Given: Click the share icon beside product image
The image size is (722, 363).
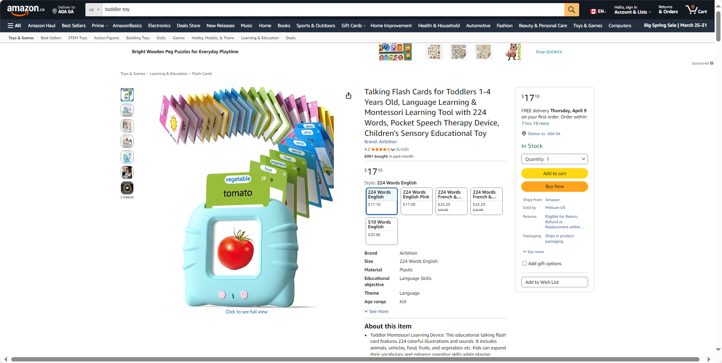Looking at the screenshot, I should 349,96.
